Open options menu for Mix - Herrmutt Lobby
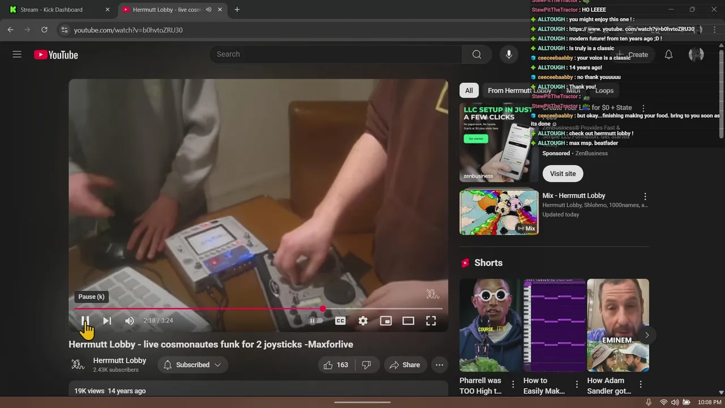Screen dimensions: 725x408 [x=645, y=197]
